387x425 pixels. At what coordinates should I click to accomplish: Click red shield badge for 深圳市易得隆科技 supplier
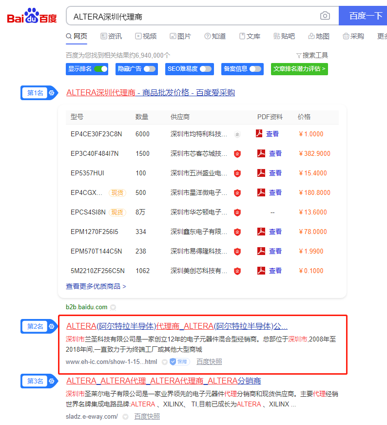[x=237, y=251]
